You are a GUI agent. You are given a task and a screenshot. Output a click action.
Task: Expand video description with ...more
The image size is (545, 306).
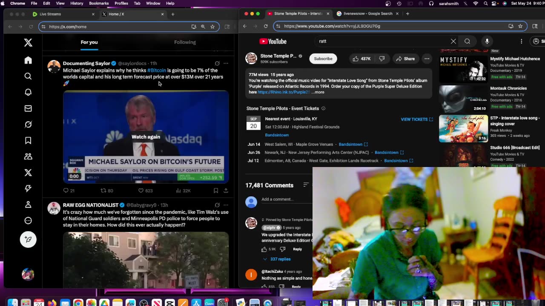tap(318, 92)
